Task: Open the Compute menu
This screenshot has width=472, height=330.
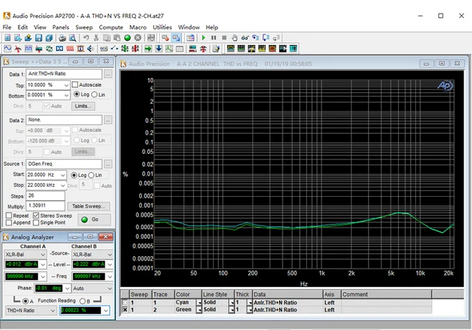Action: [110, 27]
